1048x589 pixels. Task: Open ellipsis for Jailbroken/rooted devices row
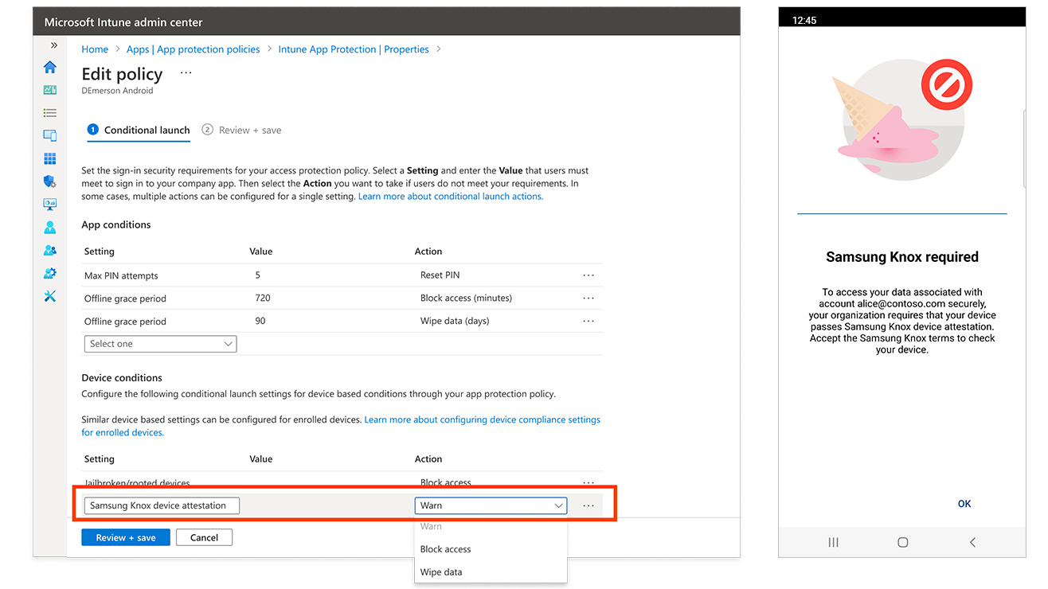tap(589, 482)
